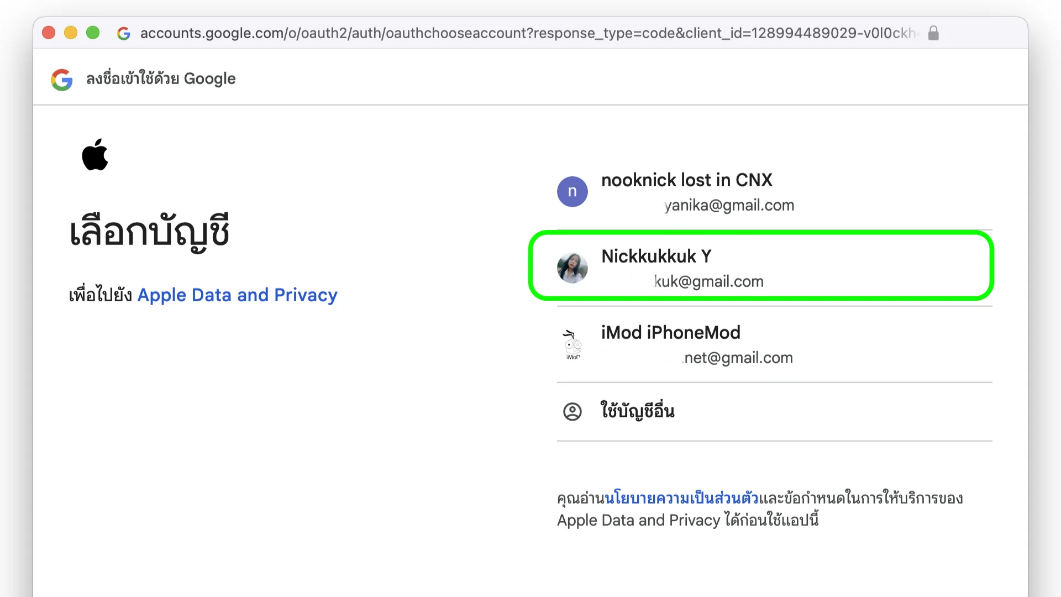
Task: Click the green fullscreen window button
Action: point(93,33)
